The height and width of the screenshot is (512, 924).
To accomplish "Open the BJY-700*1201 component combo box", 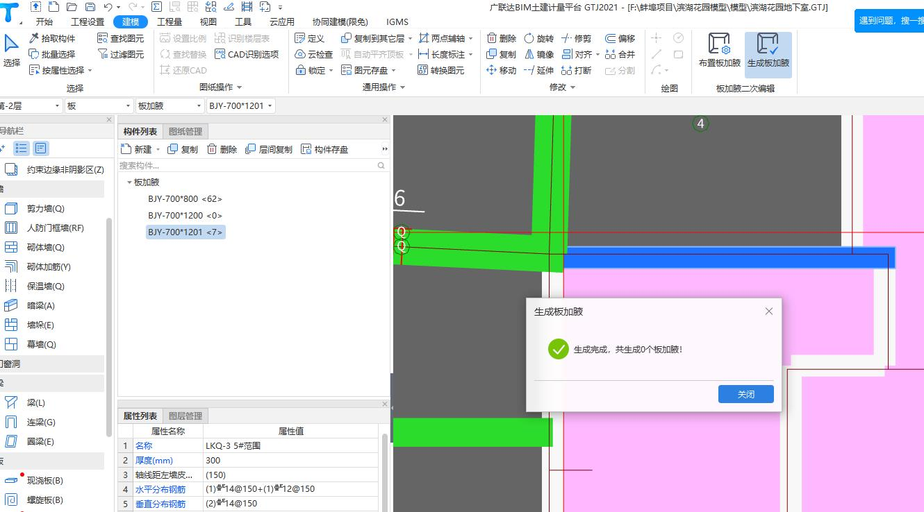I will pyautogui.click(x=240, y=105).
